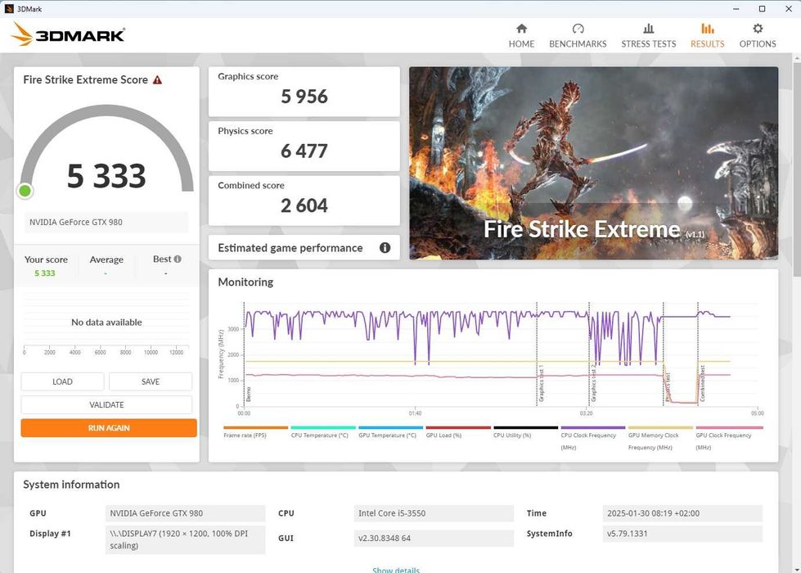Click the info icon next to Best
The image size is (801, 573).
(x=178, y=259)
